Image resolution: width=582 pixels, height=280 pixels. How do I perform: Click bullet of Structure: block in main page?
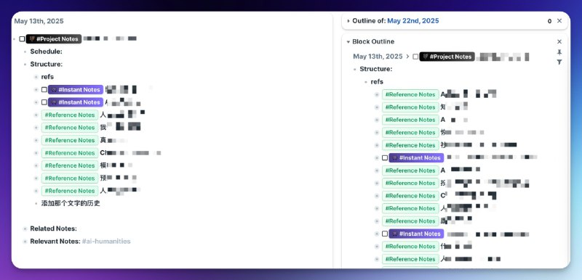coord(25,65)
